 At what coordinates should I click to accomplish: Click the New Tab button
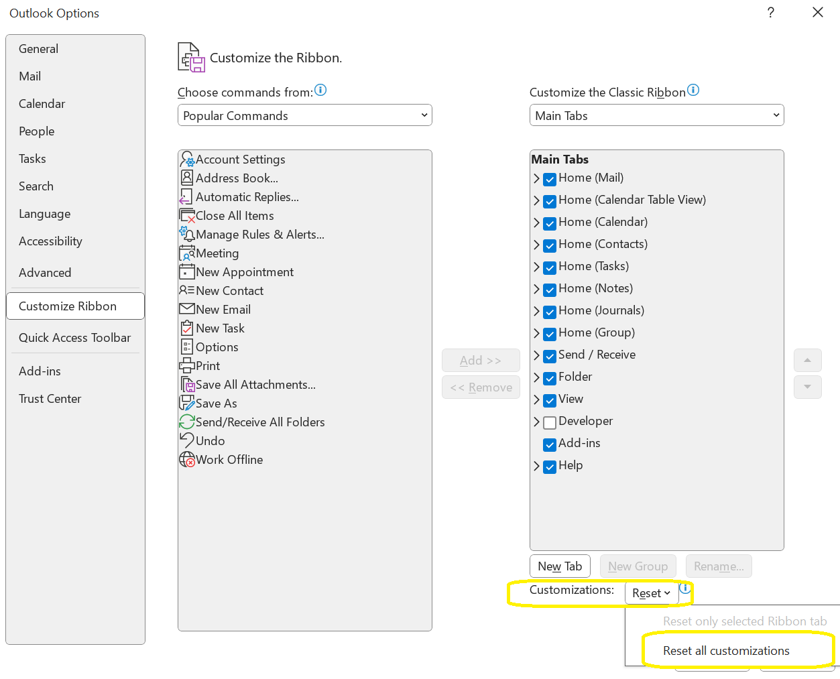click(x=560, y=566)
